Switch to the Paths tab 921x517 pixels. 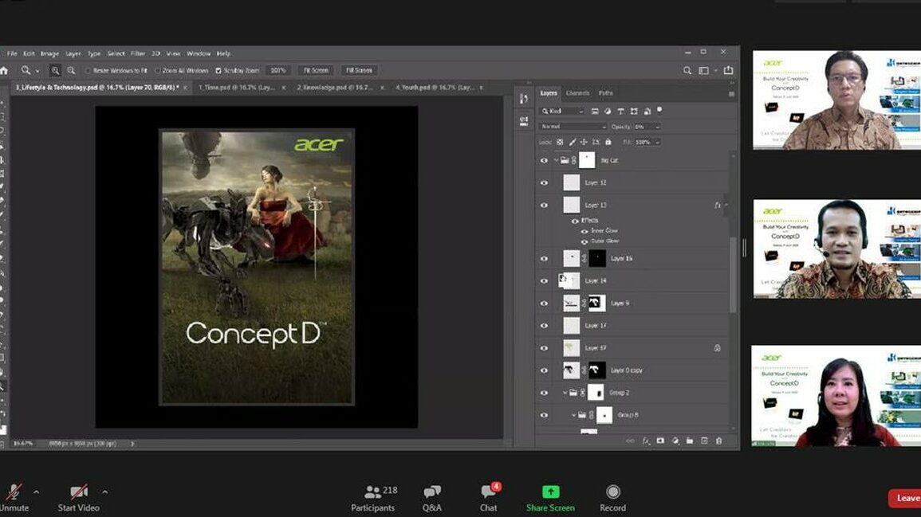pyautogui.click(x=605, y=93)
